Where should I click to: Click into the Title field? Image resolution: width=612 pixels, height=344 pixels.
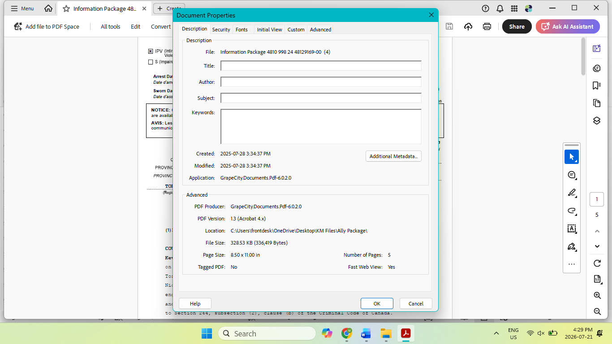coord(321,66)
